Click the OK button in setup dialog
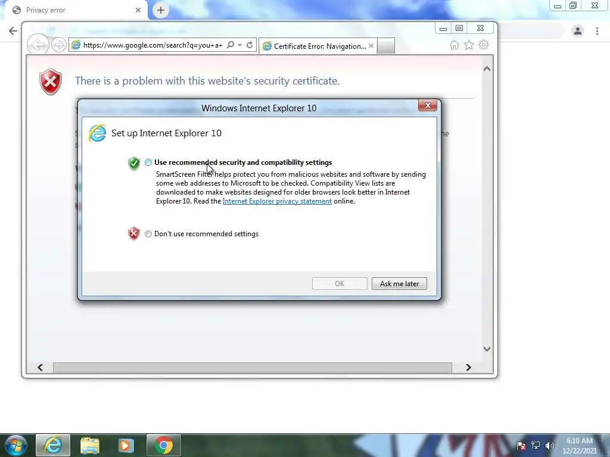610x457 pixels. (x=340, y=284)
